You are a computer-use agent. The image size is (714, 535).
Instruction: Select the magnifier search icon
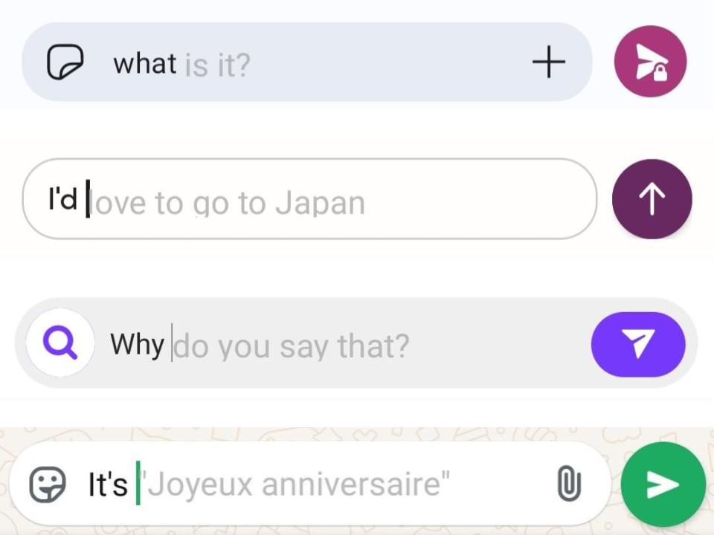pyautogui.click(x=59, y=343)
